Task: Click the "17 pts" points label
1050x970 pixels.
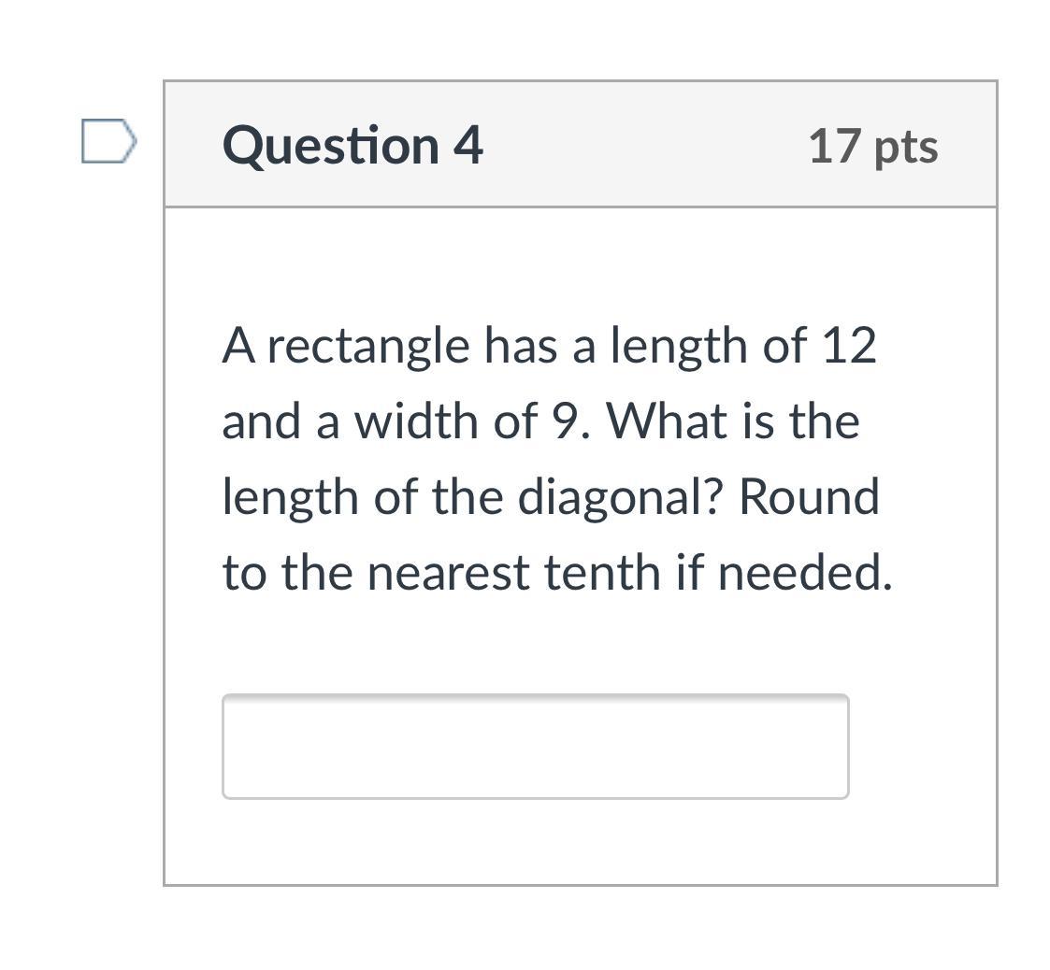Action: tap(872, 147)
